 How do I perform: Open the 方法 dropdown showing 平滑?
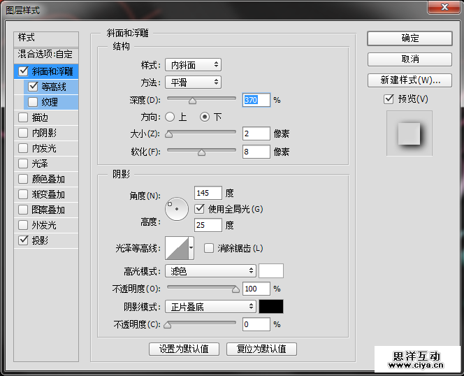click(194, 82)
